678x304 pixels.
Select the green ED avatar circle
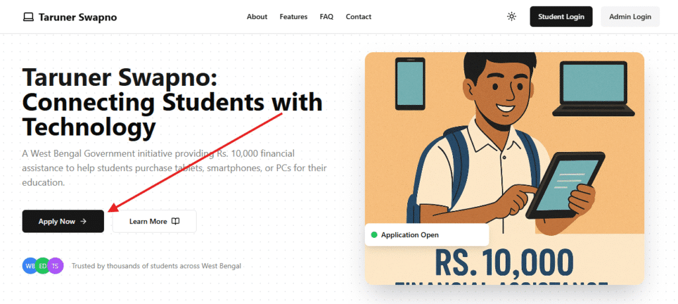[x=42, y=266]
